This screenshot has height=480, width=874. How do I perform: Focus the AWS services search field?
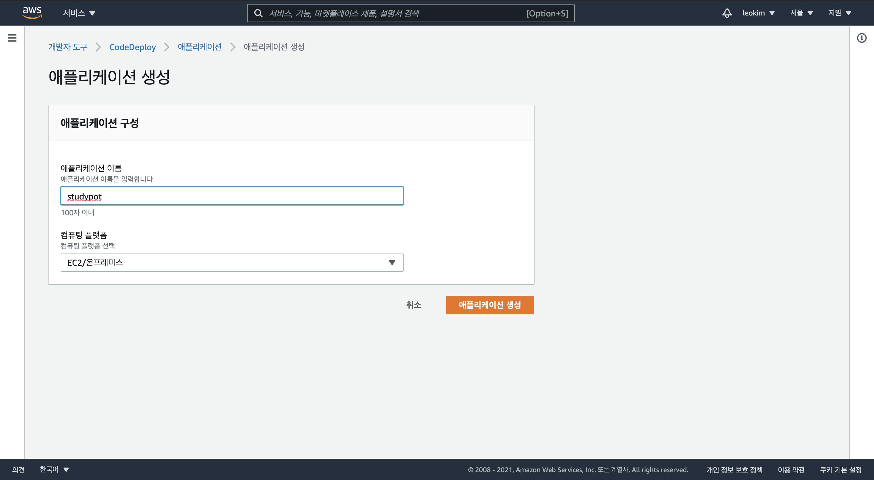411,13
